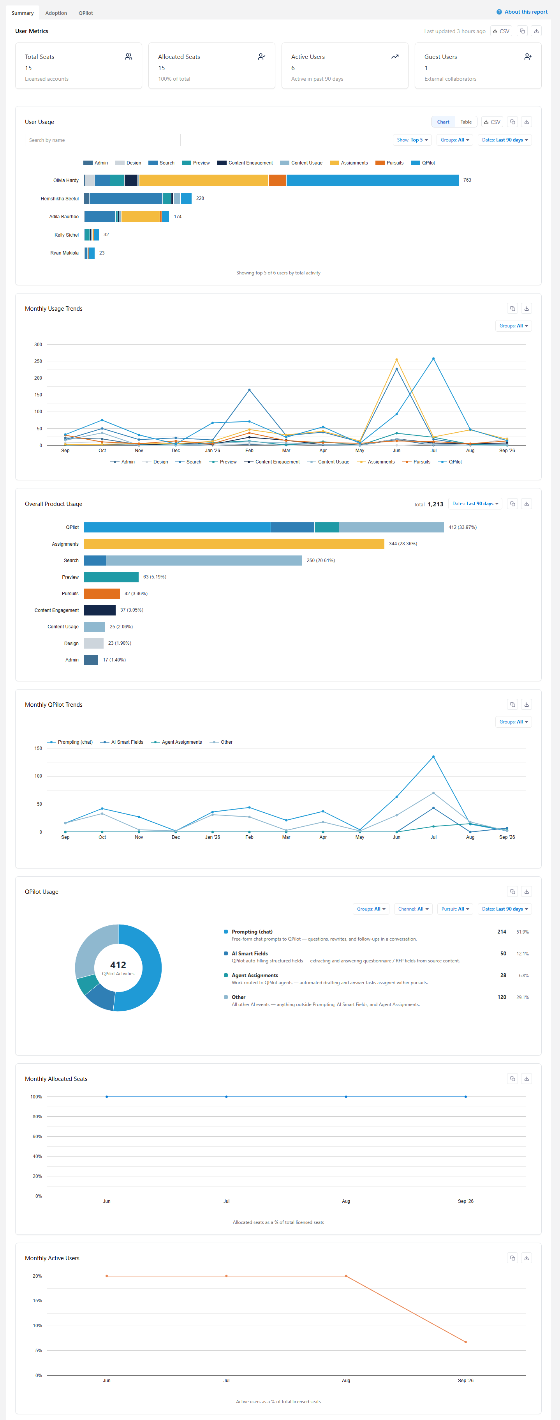Toggle Prompting (chat) legend in QPilot Trends
This screenshot has width=560, height=1420.
coord(70,742)
